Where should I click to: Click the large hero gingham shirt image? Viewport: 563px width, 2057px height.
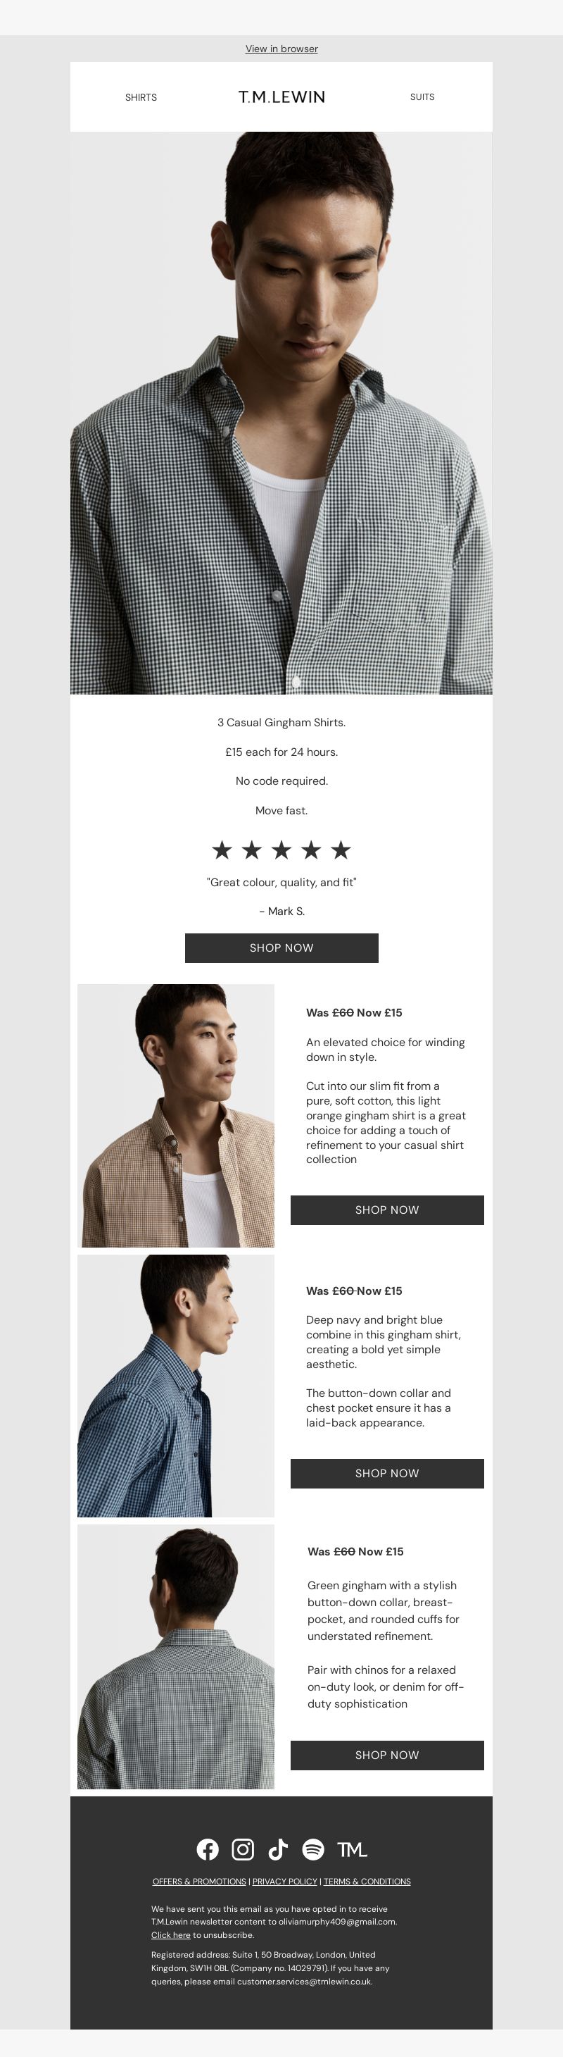(x=281, y=413)
